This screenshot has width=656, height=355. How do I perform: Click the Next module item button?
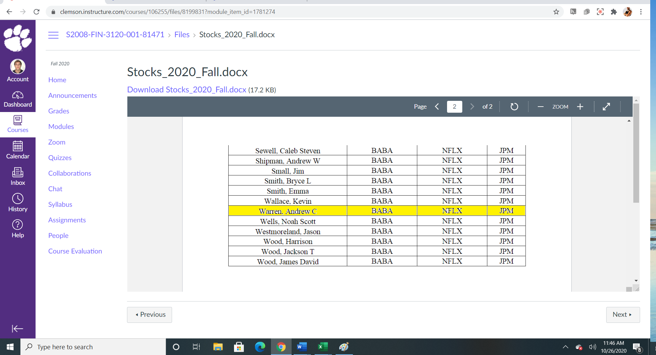pyautogui.click(x=623, y=315)
